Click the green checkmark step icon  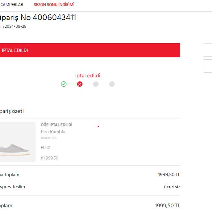click(64, 84)
